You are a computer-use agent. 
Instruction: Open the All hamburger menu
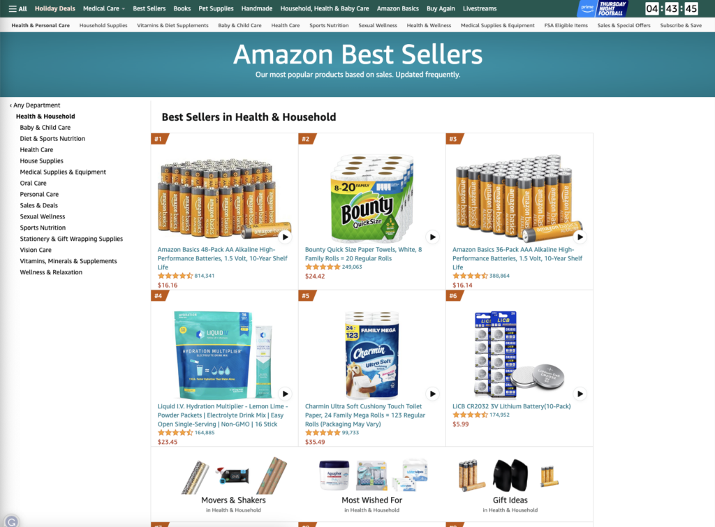click(x=17, y=8)
